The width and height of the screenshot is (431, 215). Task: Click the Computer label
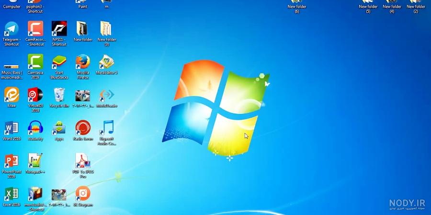point(11,7)
